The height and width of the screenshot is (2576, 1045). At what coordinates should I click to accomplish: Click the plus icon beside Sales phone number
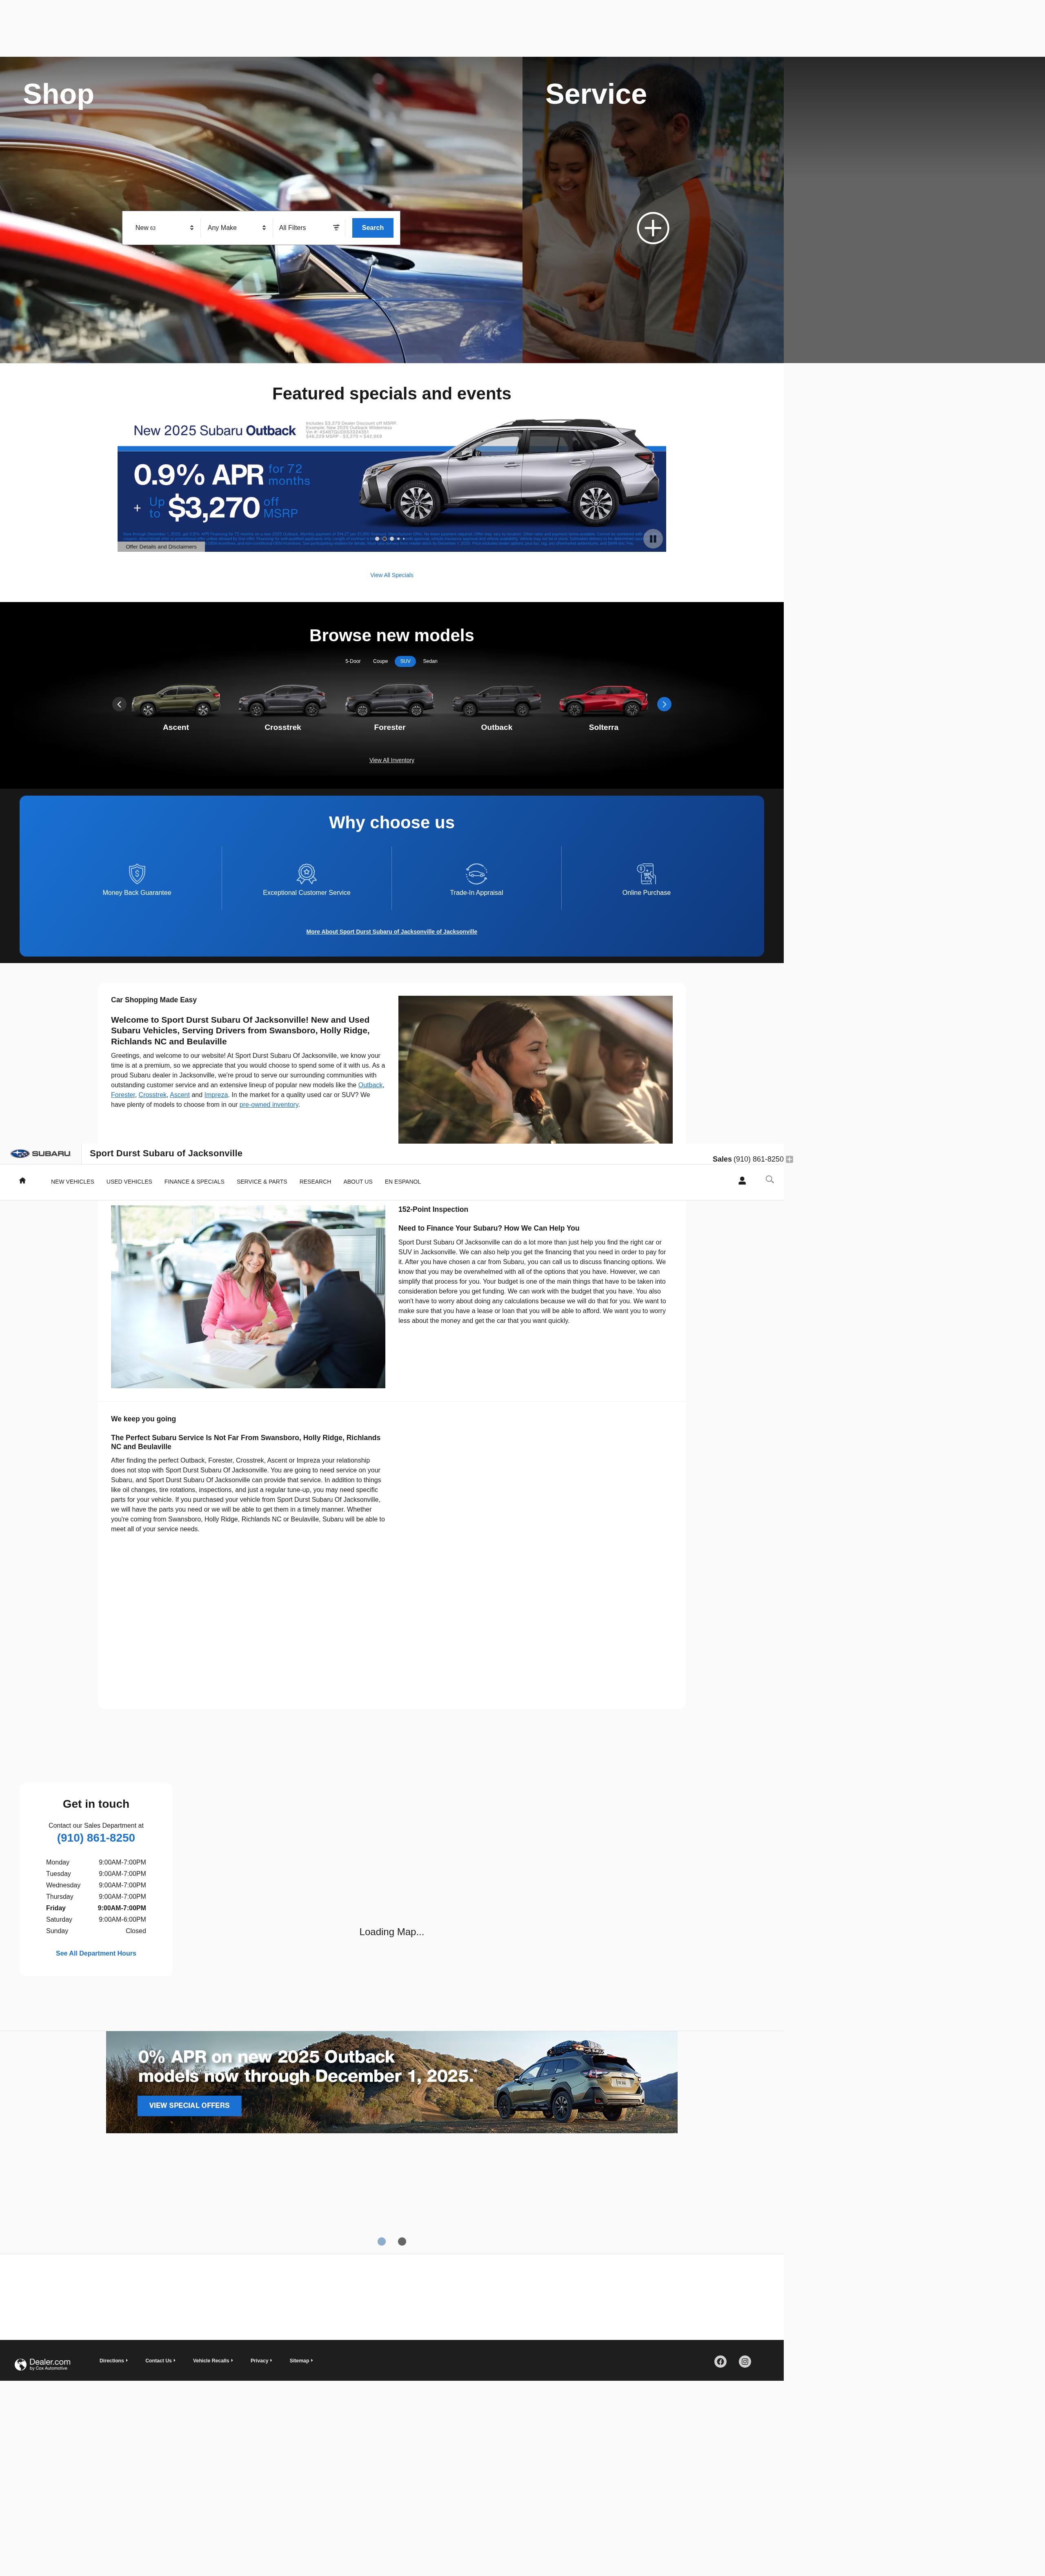(789, 1159)
